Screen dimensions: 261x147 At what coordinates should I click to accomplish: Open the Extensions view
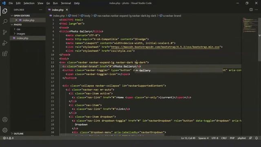(x=5, y=53)
